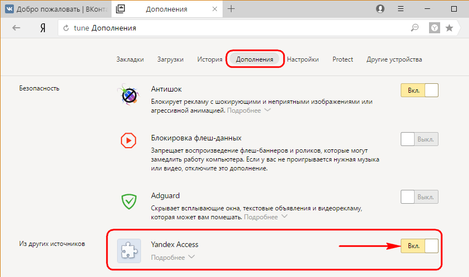This screenshot has width=469, height=277.
Task: Click the bookmark star icon
Action: tap(449, 28)
